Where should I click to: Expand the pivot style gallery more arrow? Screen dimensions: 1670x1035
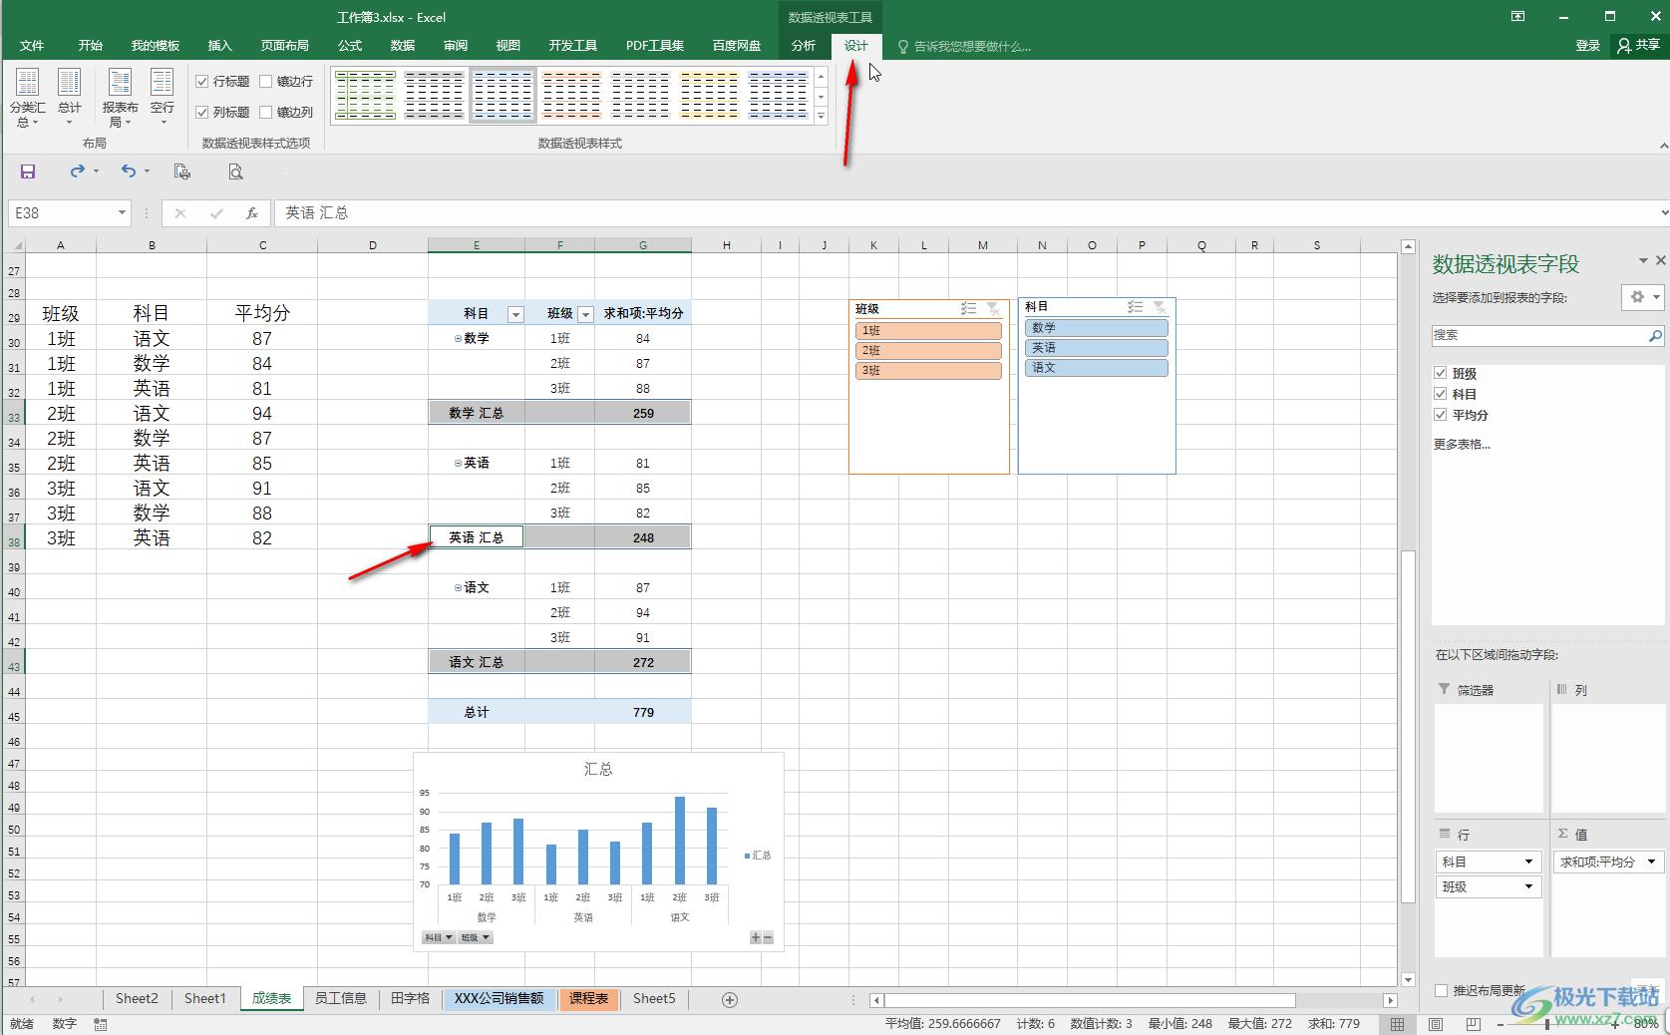(821, 117)
